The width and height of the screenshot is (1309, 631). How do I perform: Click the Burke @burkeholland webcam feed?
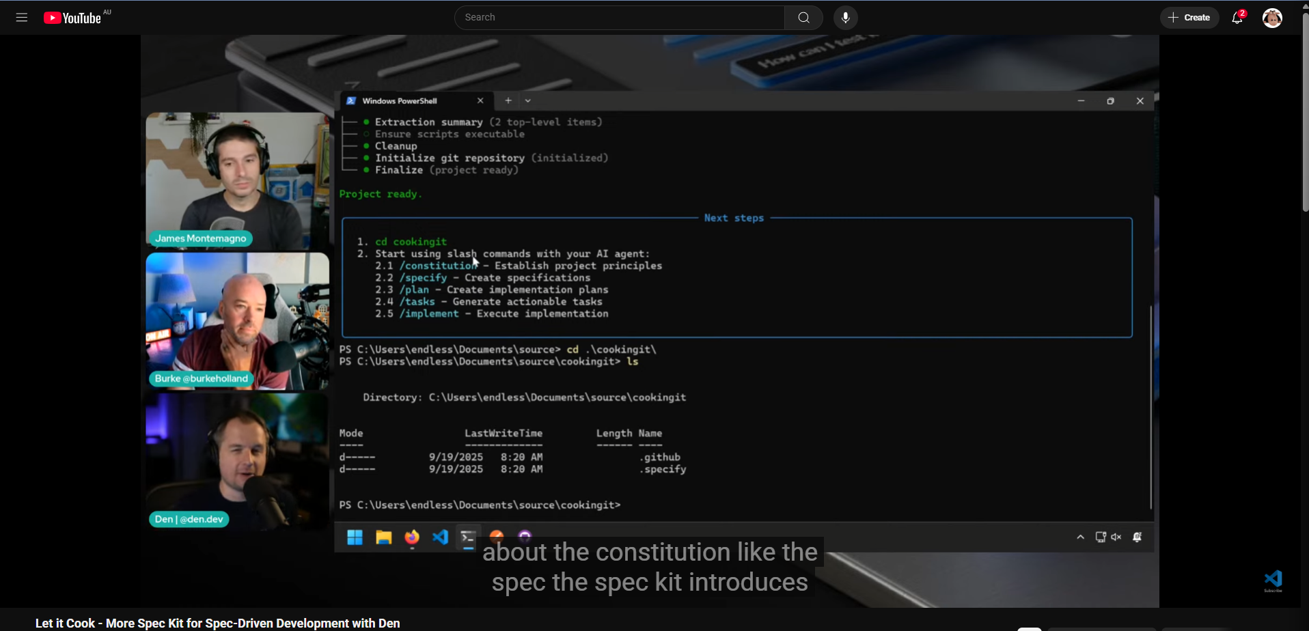237,321
